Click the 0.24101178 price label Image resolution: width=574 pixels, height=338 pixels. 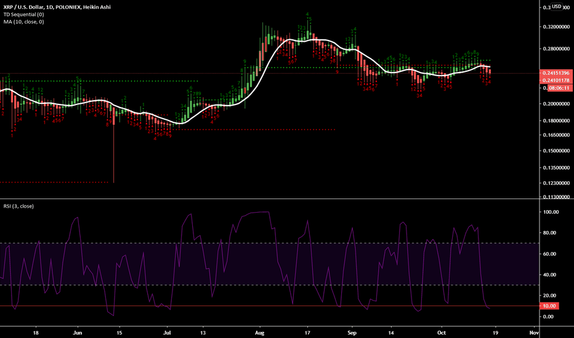[x=556, y=81]
